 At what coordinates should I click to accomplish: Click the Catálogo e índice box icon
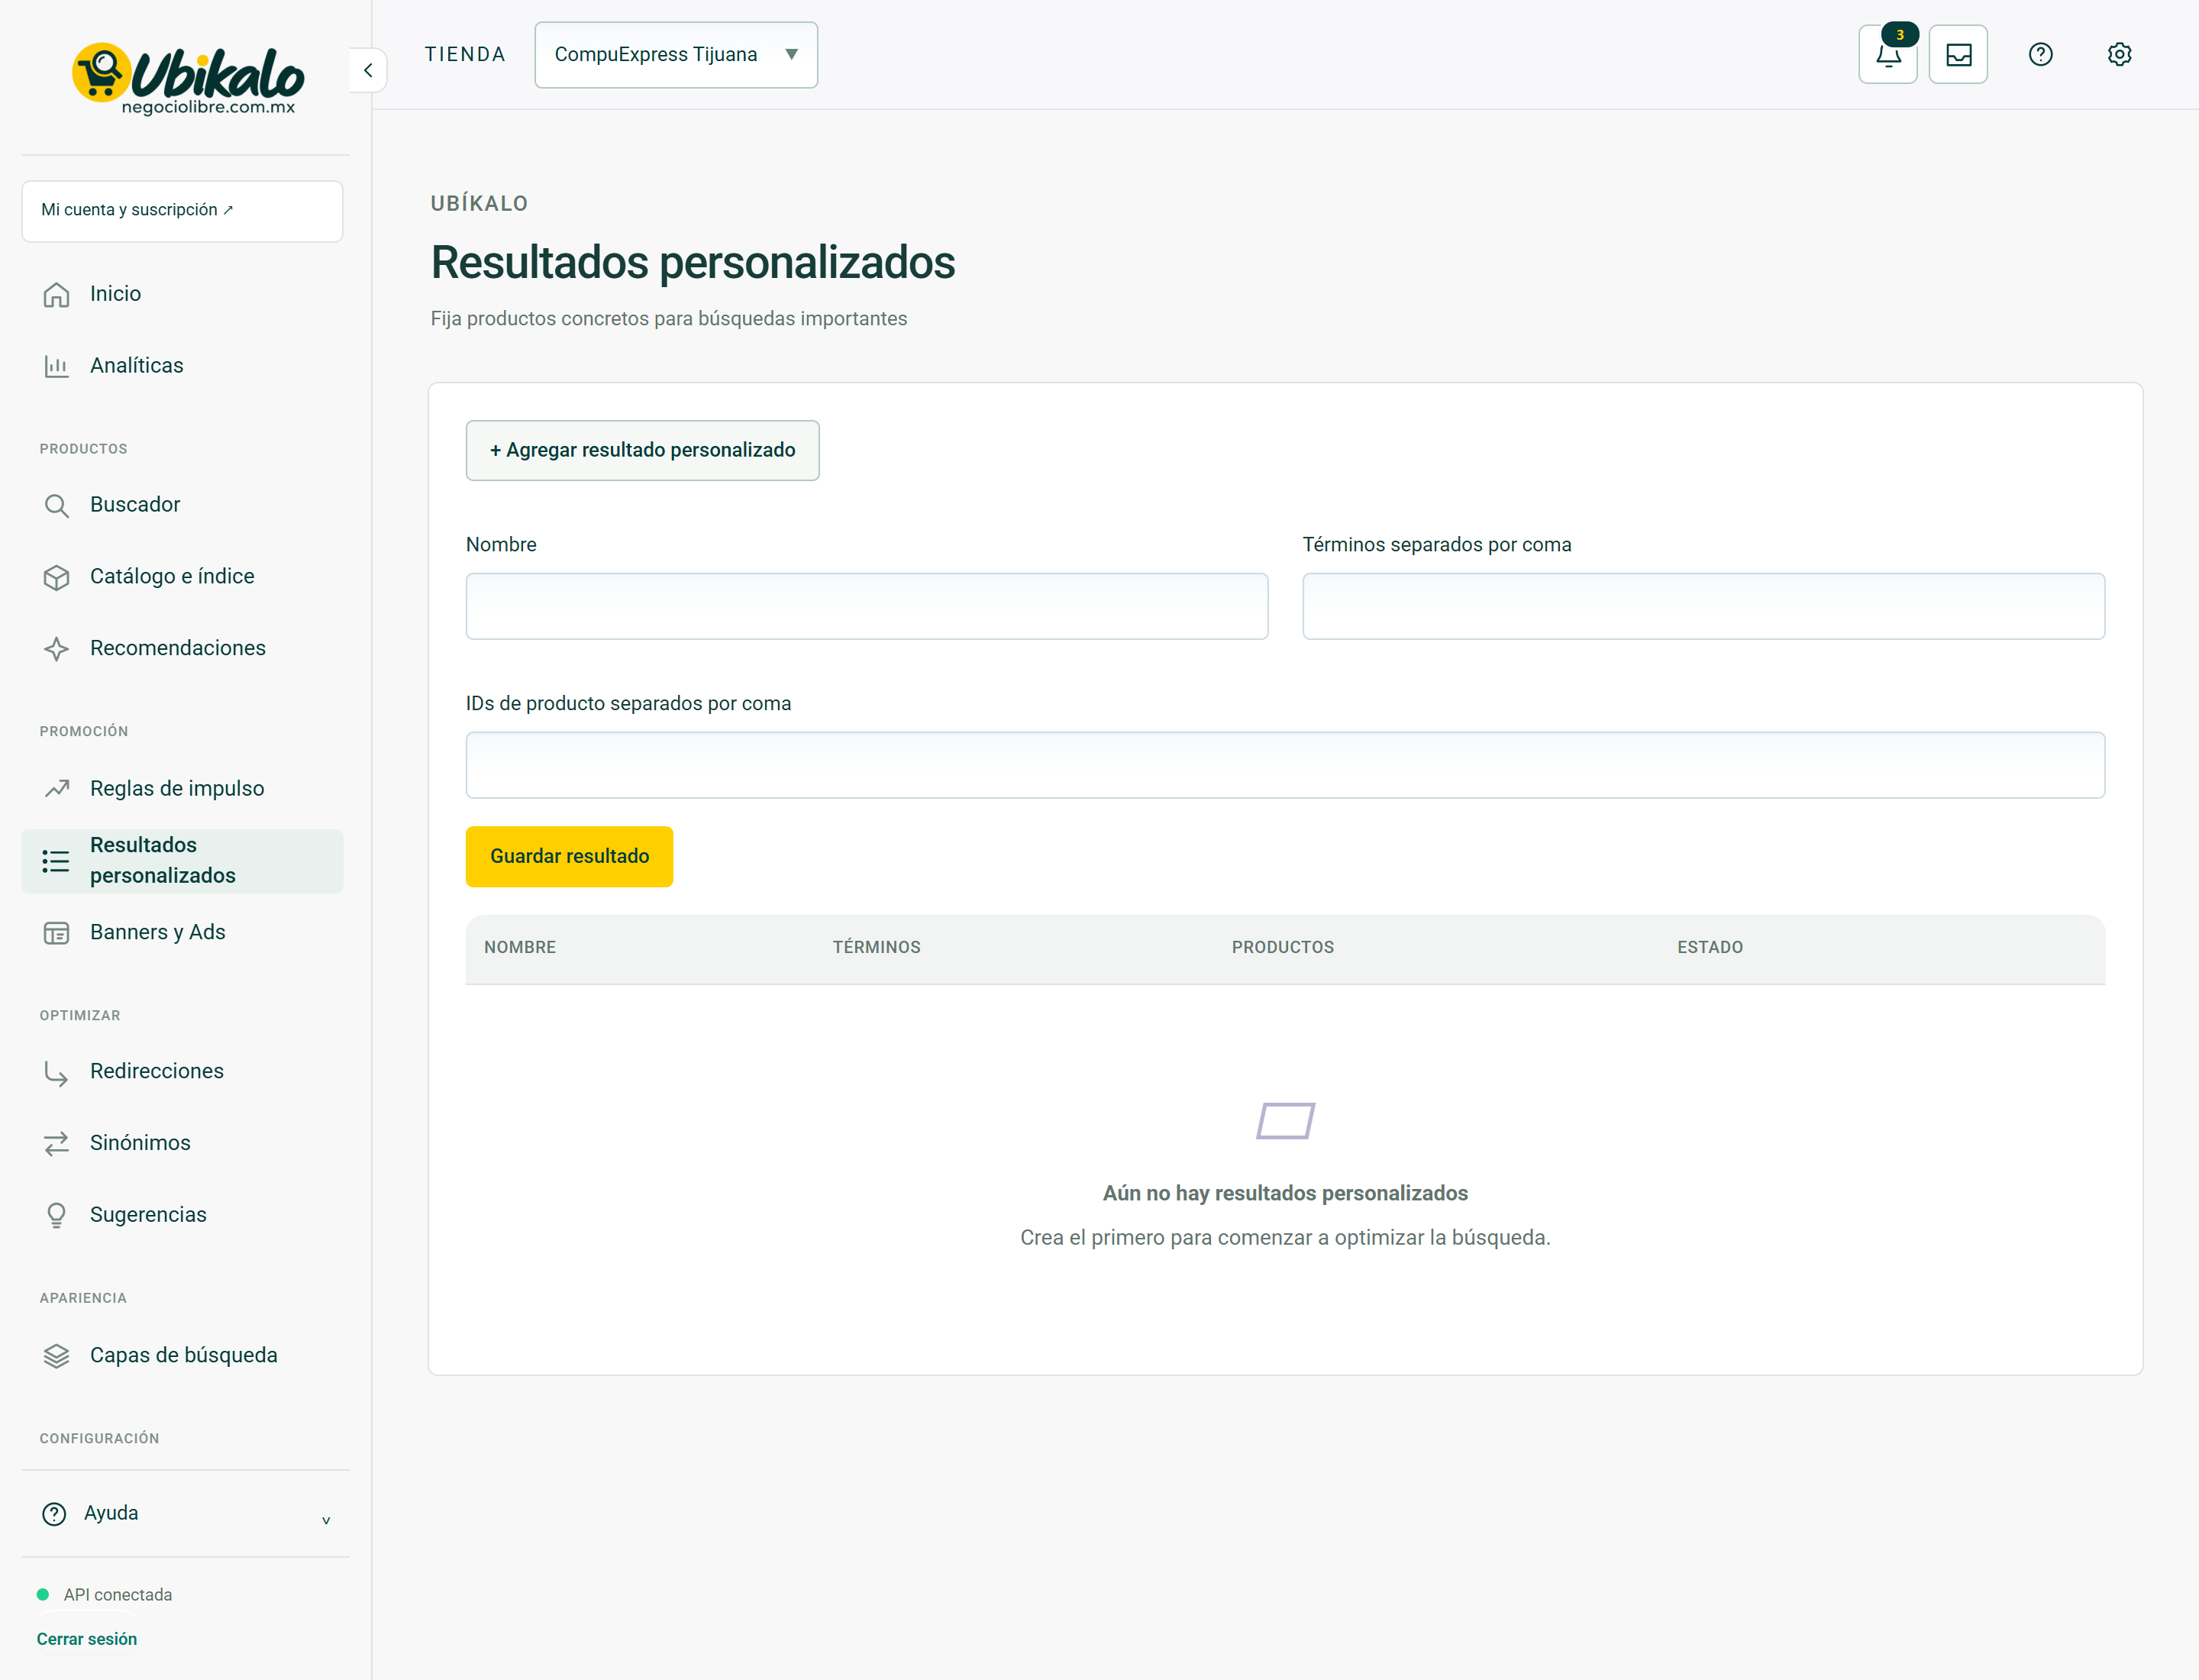(x=56, y=577)
